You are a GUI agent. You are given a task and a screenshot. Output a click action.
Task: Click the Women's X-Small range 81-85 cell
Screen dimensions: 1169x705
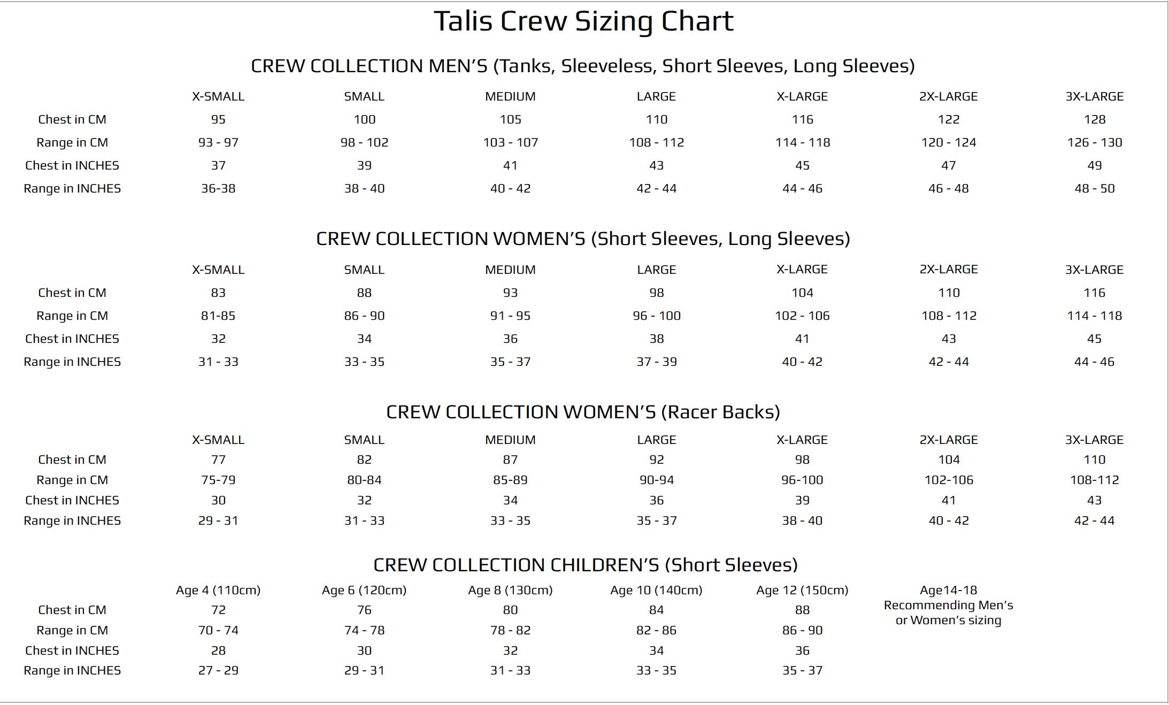click(x=218, y=316)
